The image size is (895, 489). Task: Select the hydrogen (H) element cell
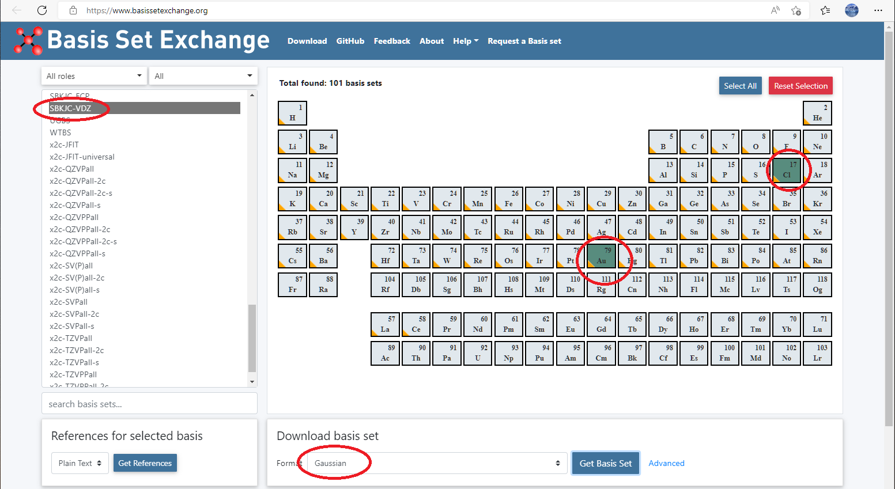point(292,113)
